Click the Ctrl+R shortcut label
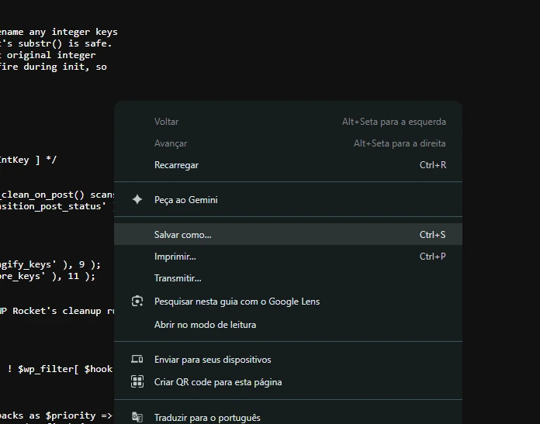The height and width of the screenshot is (424, 540). [433, 165]
